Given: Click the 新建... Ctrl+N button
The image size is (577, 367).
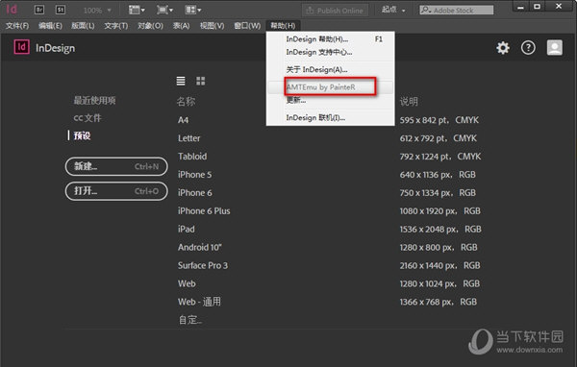Looking at the screenshot, I should (x=116, y=166).
